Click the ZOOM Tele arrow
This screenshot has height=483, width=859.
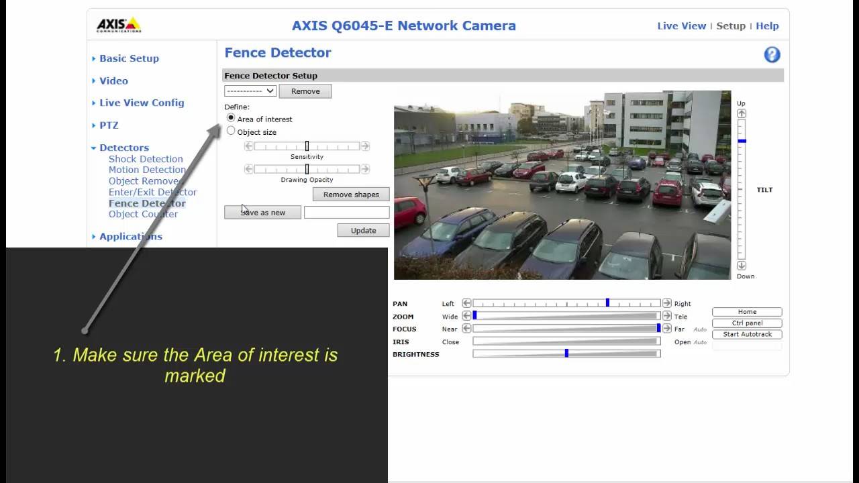(666, 316)
